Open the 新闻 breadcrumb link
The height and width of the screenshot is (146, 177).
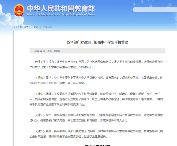click(36, 27)
